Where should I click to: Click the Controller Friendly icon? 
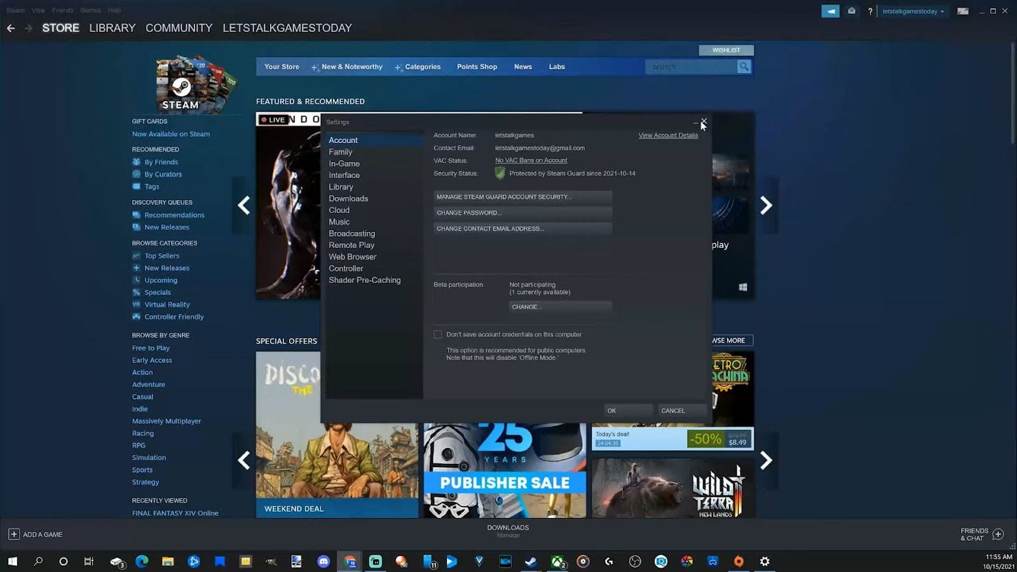click(136, 317)
